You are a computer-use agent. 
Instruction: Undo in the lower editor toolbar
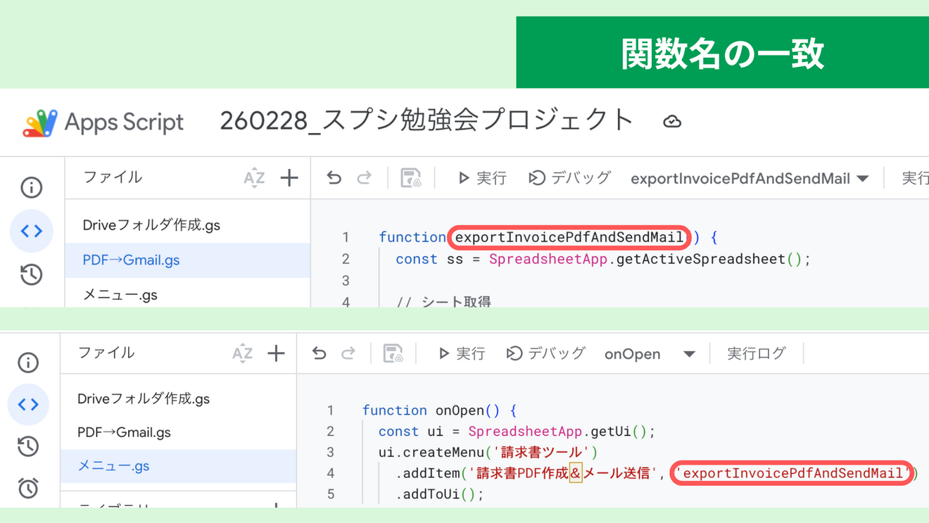point(320,353)
